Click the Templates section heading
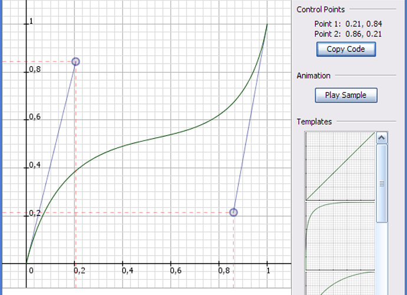The height and width of the screenshot is (295, 407). [x=314, y=122]
